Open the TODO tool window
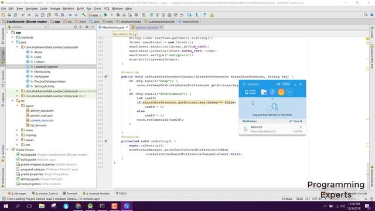375x211 pixels. point(121,193)
